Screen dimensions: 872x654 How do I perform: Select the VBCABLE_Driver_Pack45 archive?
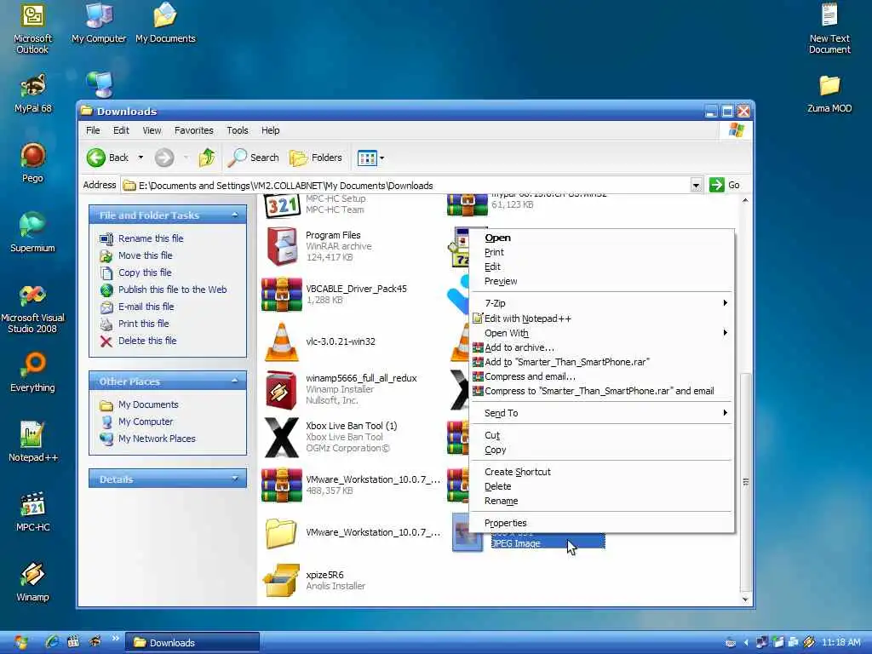coord(336,294)
